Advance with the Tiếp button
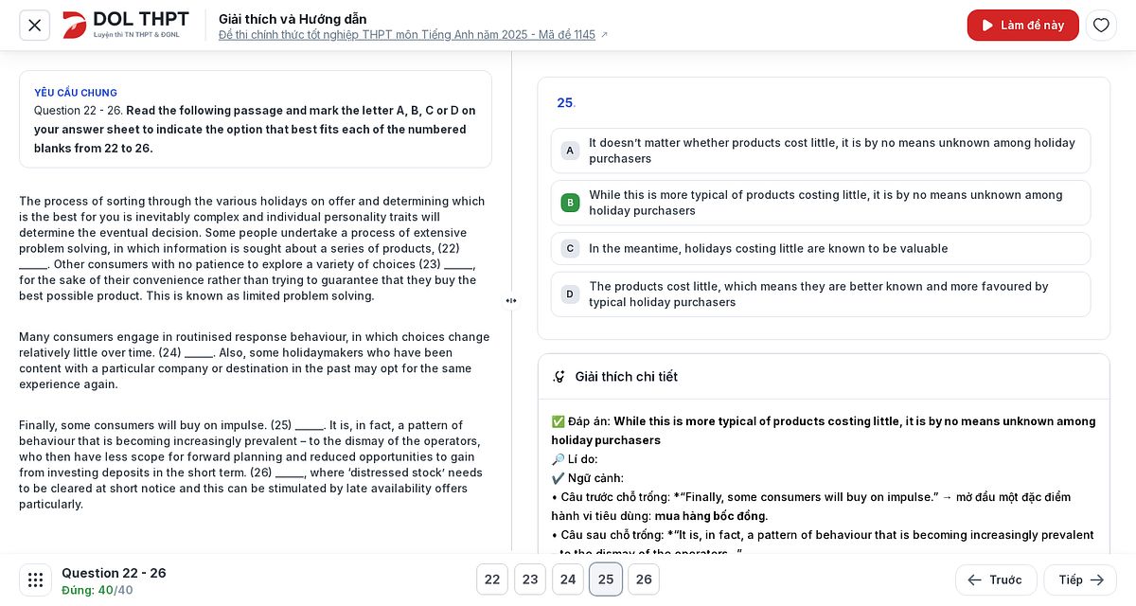This screenshot has height=606, width=1136. [x=1080, y=579]
